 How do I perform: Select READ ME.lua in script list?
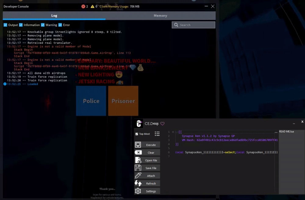click(286, 132)
